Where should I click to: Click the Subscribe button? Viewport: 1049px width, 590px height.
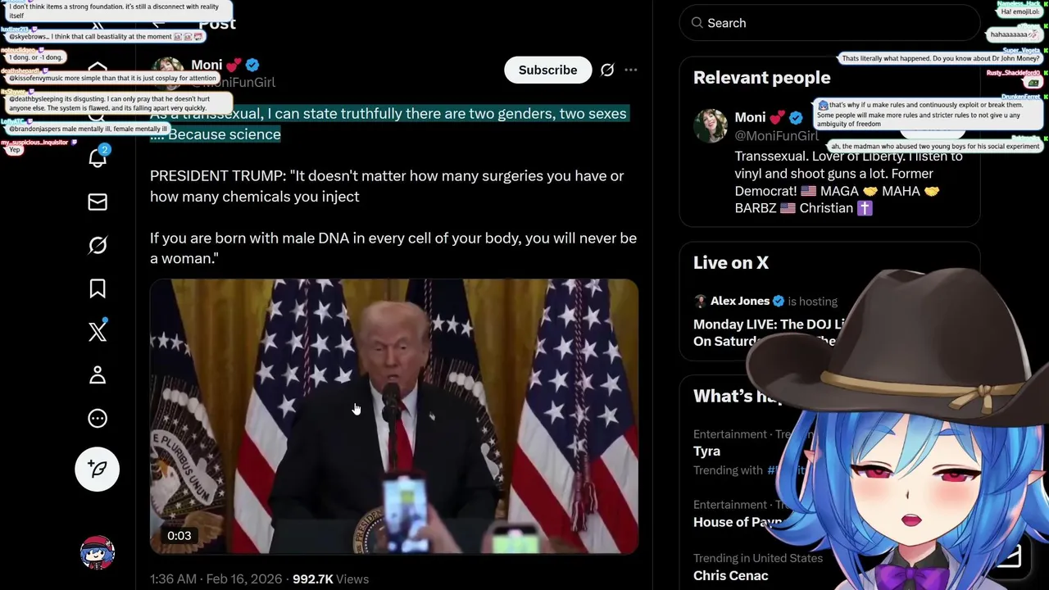pyautogui.click(x=547, y=70)
